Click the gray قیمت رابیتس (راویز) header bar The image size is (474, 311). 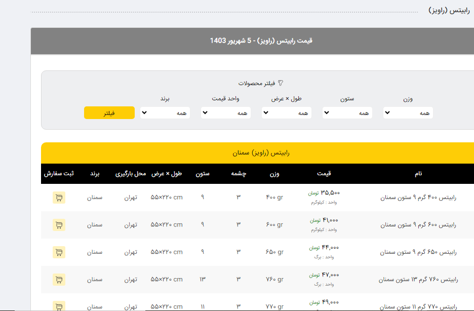[x=261, y=41]
